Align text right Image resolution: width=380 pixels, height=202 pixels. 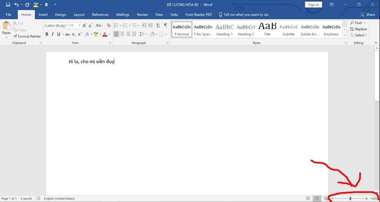tap(128, 34)
